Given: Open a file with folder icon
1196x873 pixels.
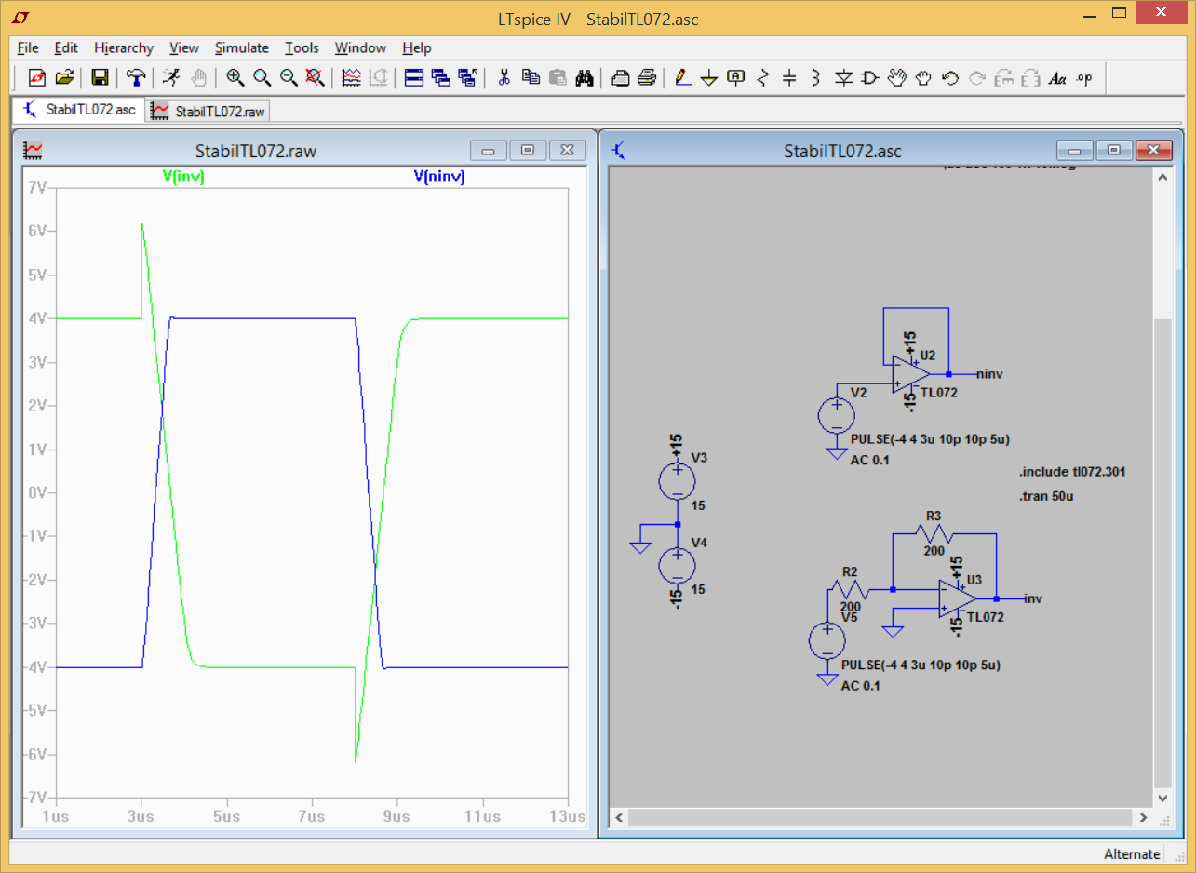Looking at the screenshot, I should click(x=64, y=78).
